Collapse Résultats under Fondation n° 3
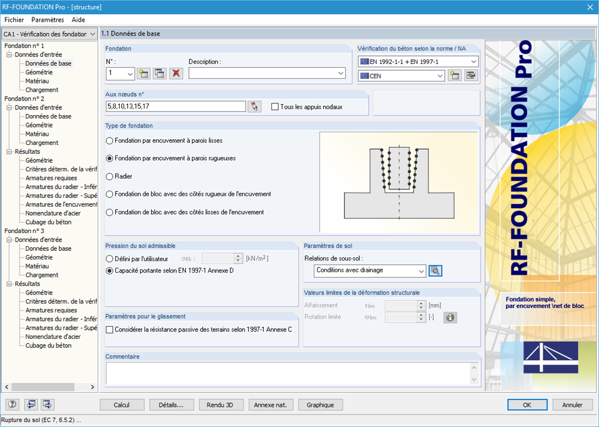The width and height of the screenshot is (599, 427). click(9, 284)
